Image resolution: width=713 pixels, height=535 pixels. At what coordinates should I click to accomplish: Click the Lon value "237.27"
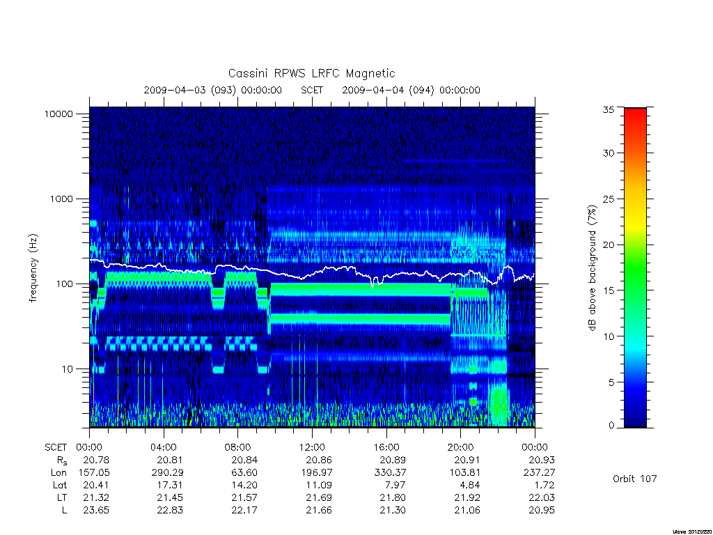coord(540,473)
